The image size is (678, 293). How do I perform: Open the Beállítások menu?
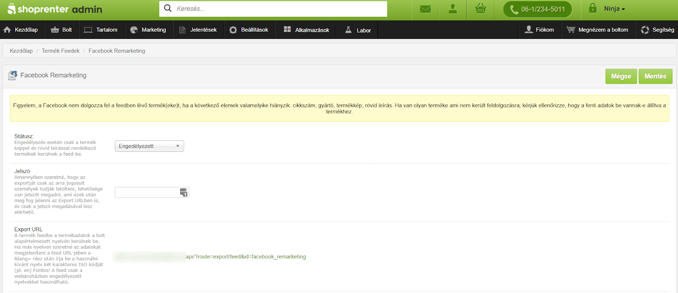(249, 30)
